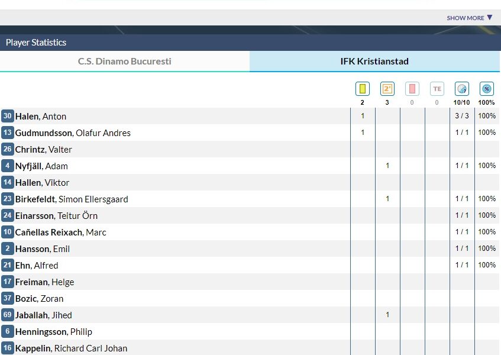Viewport: 501px width, 355px height.
Task: Click jersey number 17 badge
Action: (7, 282)
